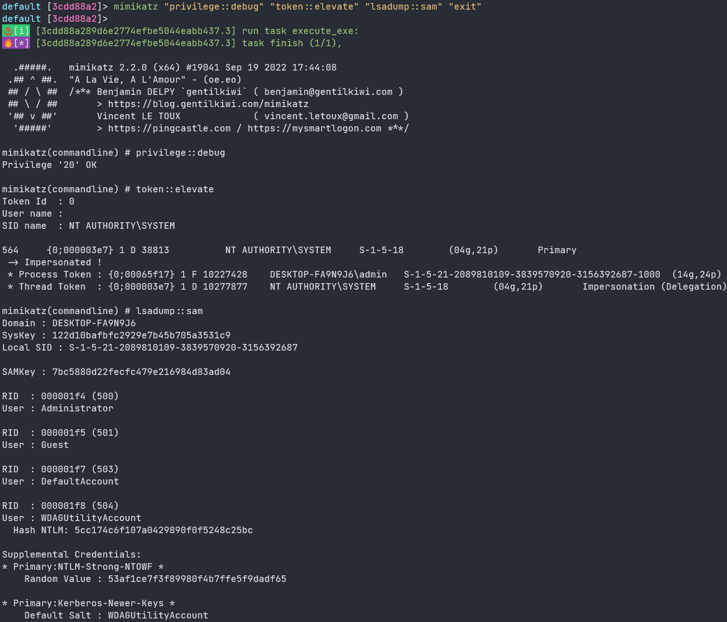Click the 'mimikatz 2.2.0 (x64)' version text

pos(125,67)
